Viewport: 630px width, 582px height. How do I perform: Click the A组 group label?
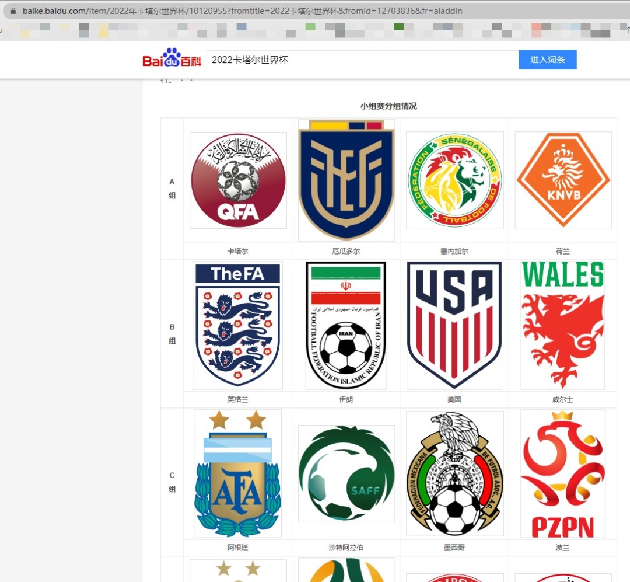tap(172, 189)
